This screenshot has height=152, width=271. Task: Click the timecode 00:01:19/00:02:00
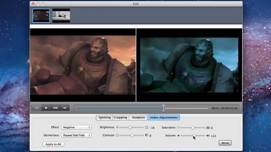225,108
